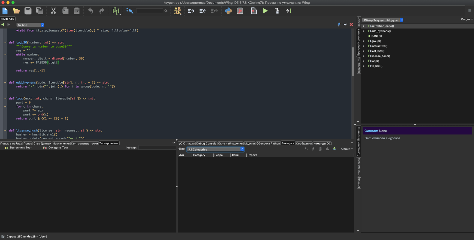Open the Обзор Текущего Модуля dropdown
Viewport: 474px width, 240px height.
[x=383, y=20]
